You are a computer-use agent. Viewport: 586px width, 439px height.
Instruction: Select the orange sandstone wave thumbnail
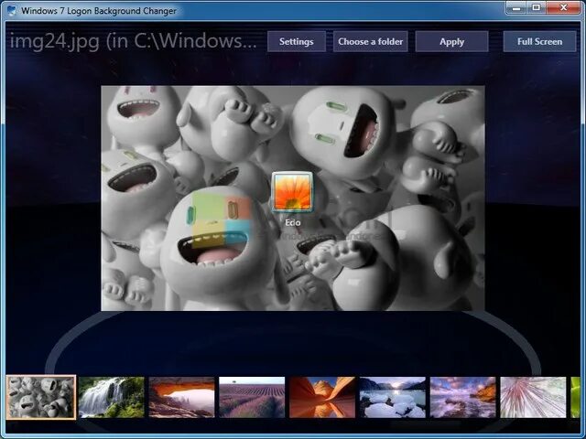pos(322,397)
